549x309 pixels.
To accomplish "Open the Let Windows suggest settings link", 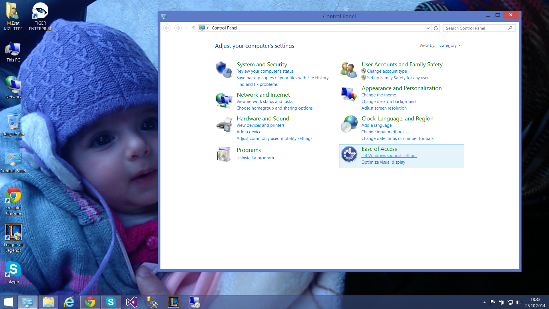I will coord(389,156).
